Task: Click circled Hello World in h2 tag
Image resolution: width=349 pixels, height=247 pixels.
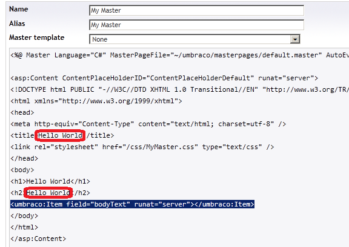Action: click(48, 193)
